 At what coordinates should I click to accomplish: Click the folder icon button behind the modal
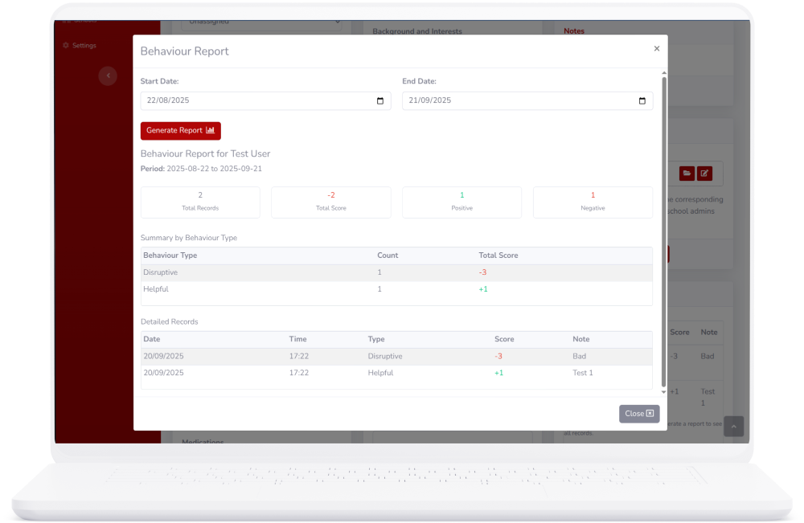coord(687,174)
